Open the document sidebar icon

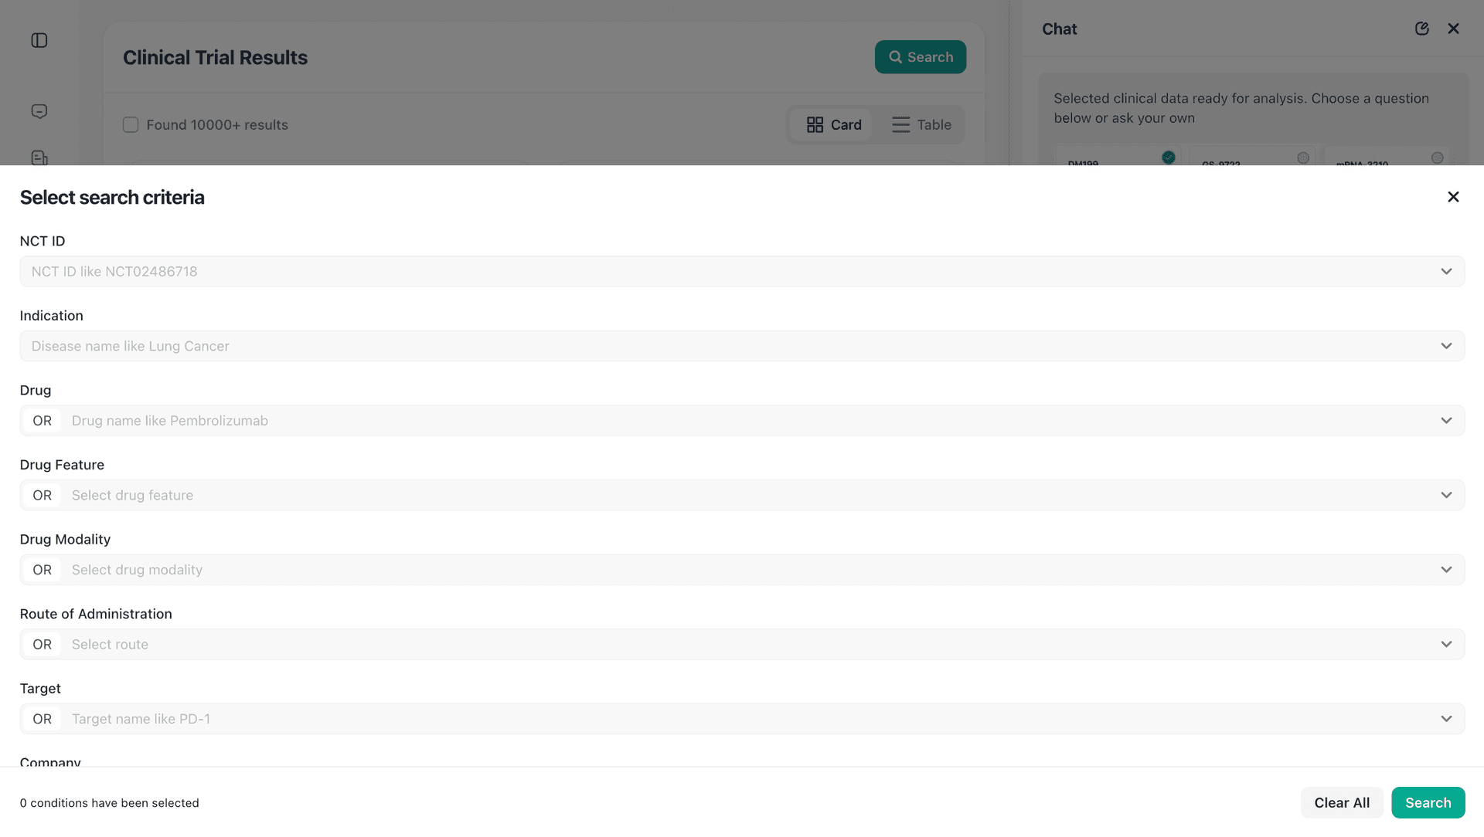tap(39, 158)
